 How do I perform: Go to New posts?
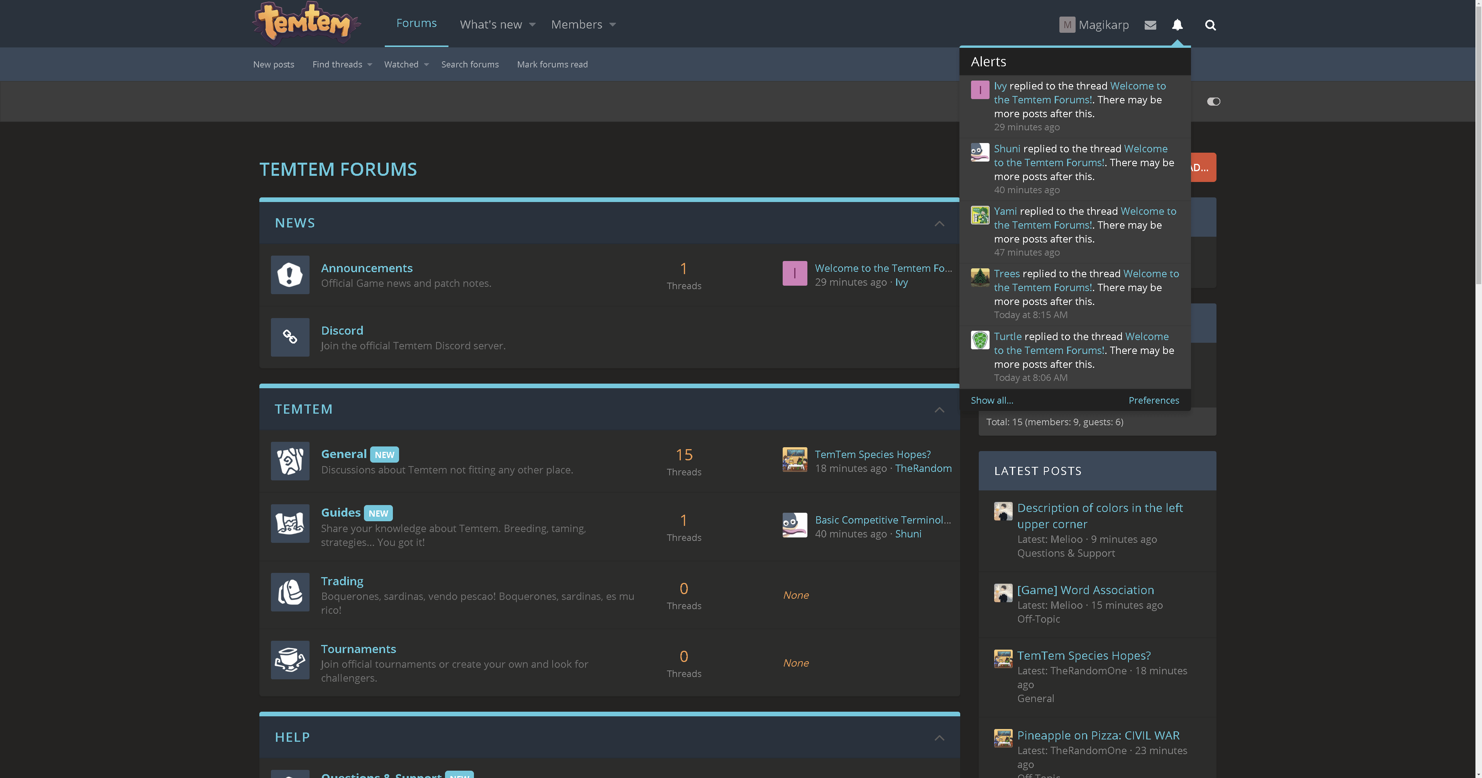click(x=273, y=64)
